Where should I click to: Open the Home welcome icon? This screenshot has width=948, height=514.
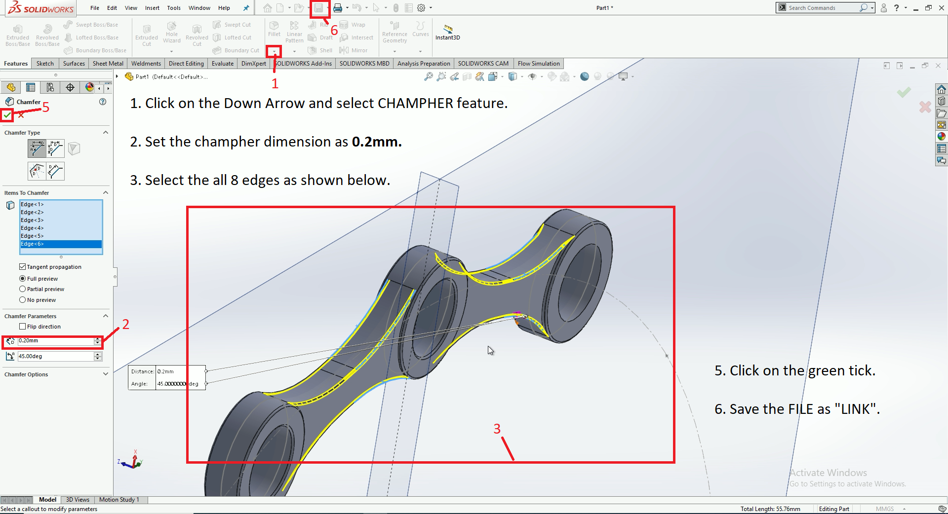click(267, 8)
